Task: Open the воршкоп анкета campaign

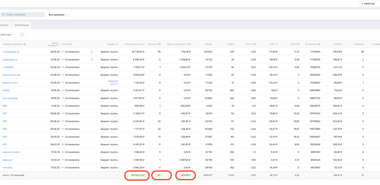Action: pyautogui.click(x=12, y=152)
